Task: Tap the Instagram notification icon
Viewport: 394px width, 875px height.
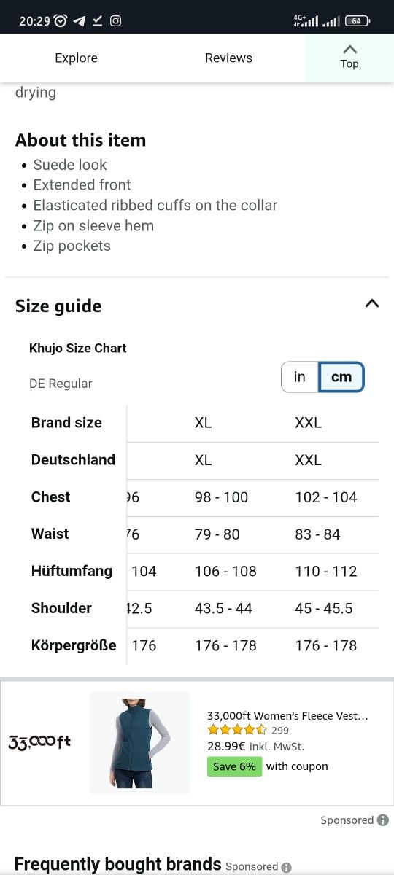Action: 115,21
